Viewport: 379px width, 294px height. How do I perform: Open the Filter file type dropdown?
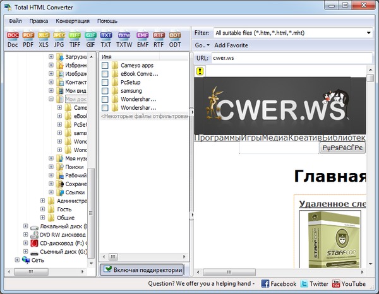click(x=368, y=33)
